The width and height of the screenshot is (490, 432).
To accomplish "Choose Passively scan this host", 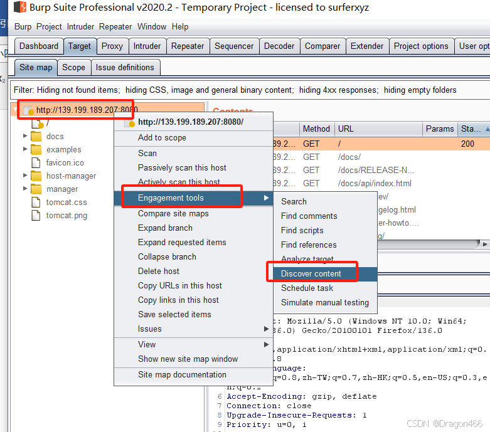I will (x=193, y=168).
